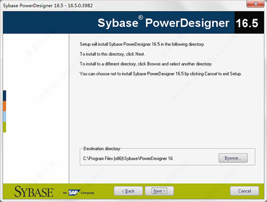Viewport: 267px width, 202px height.
Task: Click the Browse... button
Action: 233,158
